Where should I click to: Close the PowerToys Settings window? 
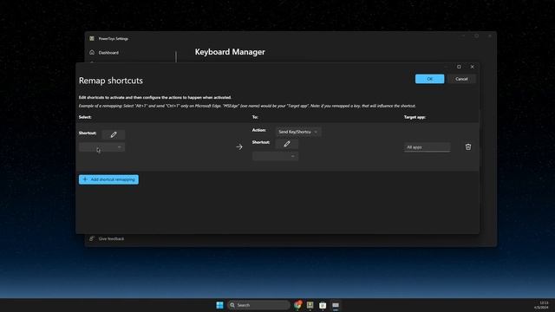[489, 36]
